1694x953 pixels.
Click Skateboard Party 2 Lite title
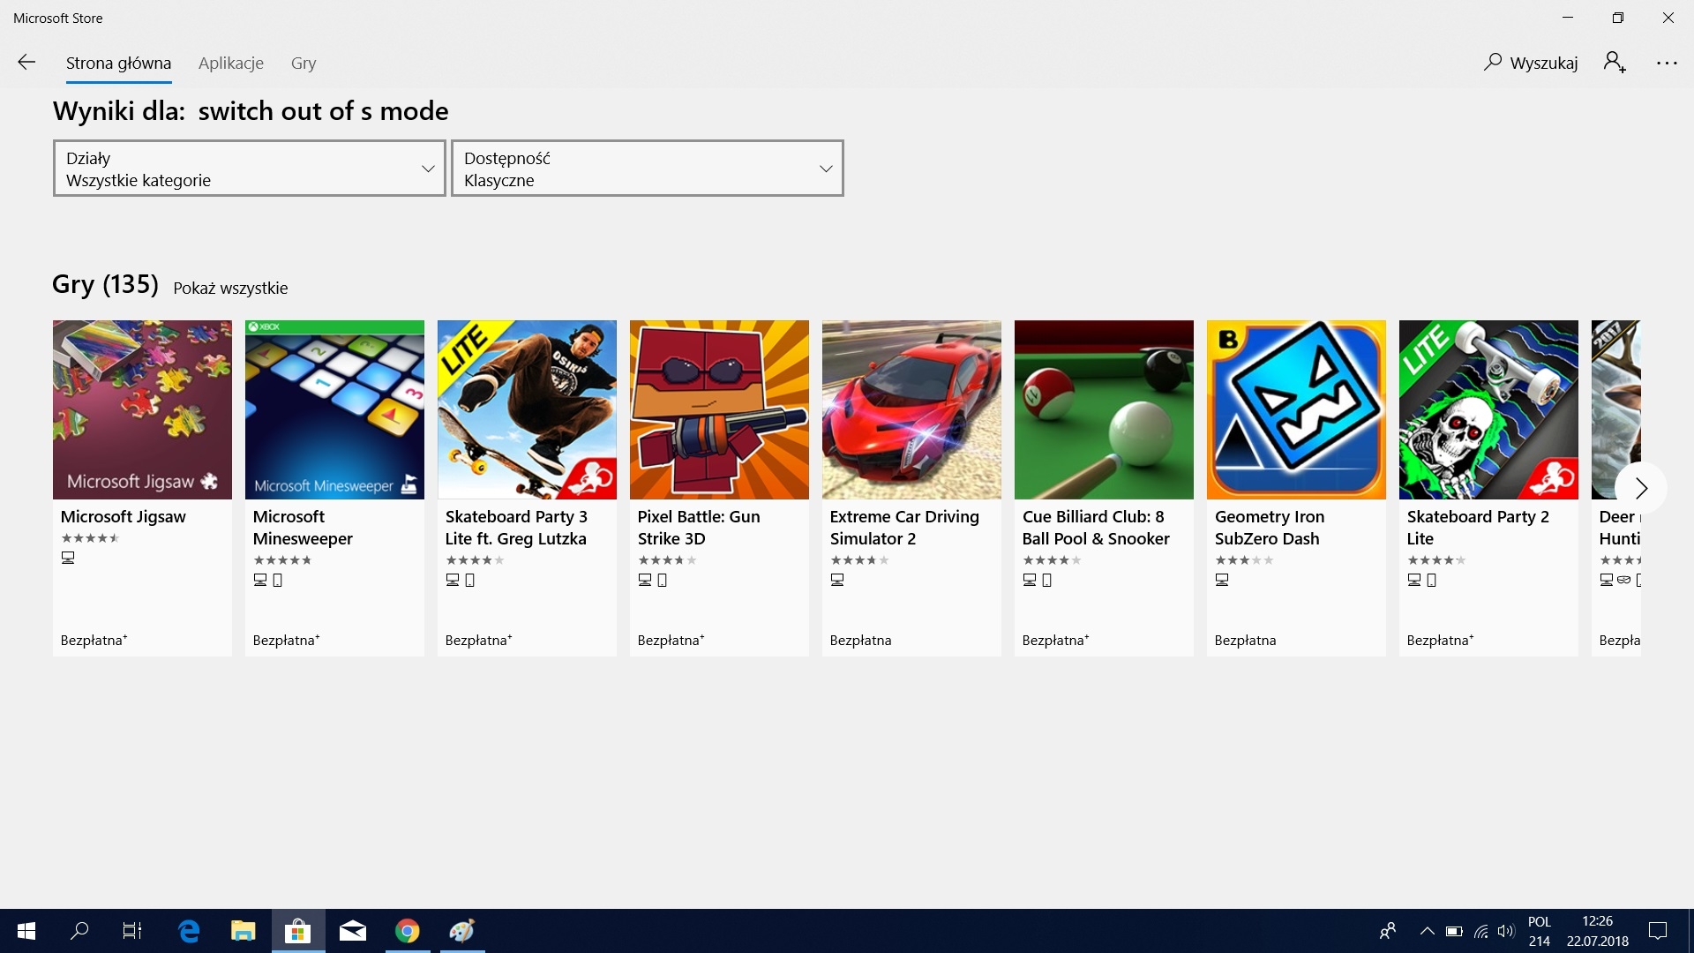1478,528
